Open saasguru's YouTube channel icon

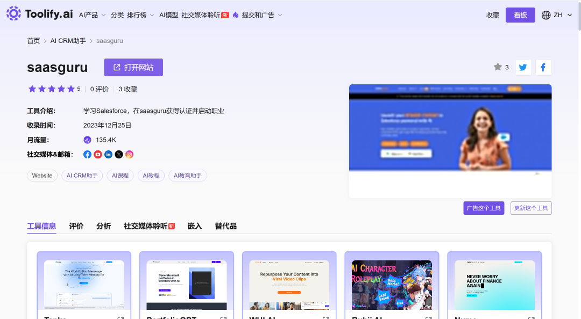98,154
